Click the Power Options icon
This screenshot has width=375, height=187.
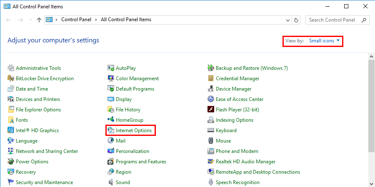pyautogui.click(x=11, y=162)
